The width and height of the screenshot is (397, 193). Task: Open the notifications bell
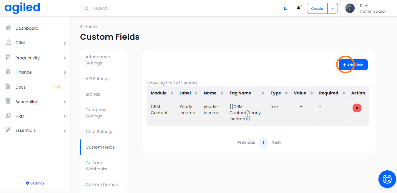(x=298, y=8)
